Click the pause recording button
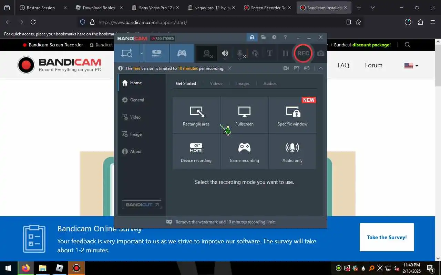The height and width of the screenshot is (275, 441). [285, 53]
